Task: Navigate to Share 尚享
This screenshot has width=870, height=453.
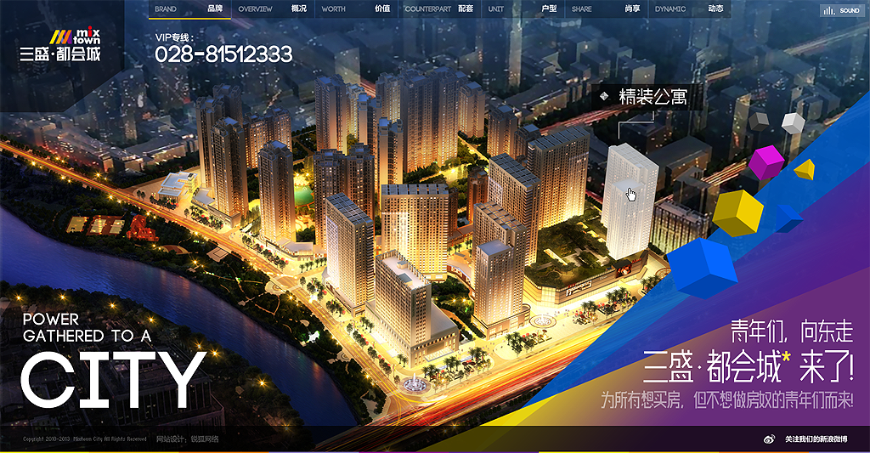Action: point(605,9)
